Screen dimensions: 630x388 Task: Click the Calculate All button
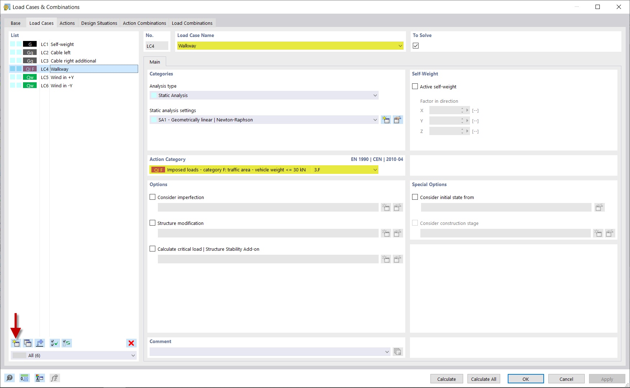[484, 379]
